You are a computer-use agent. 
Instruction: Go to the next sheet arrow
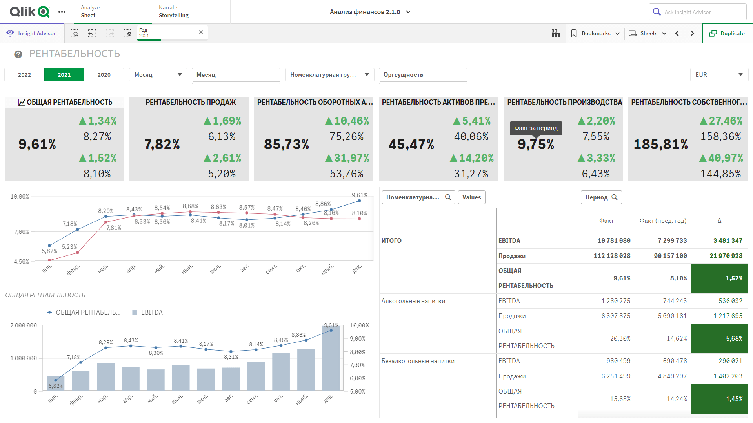click(x=692, y=33)
